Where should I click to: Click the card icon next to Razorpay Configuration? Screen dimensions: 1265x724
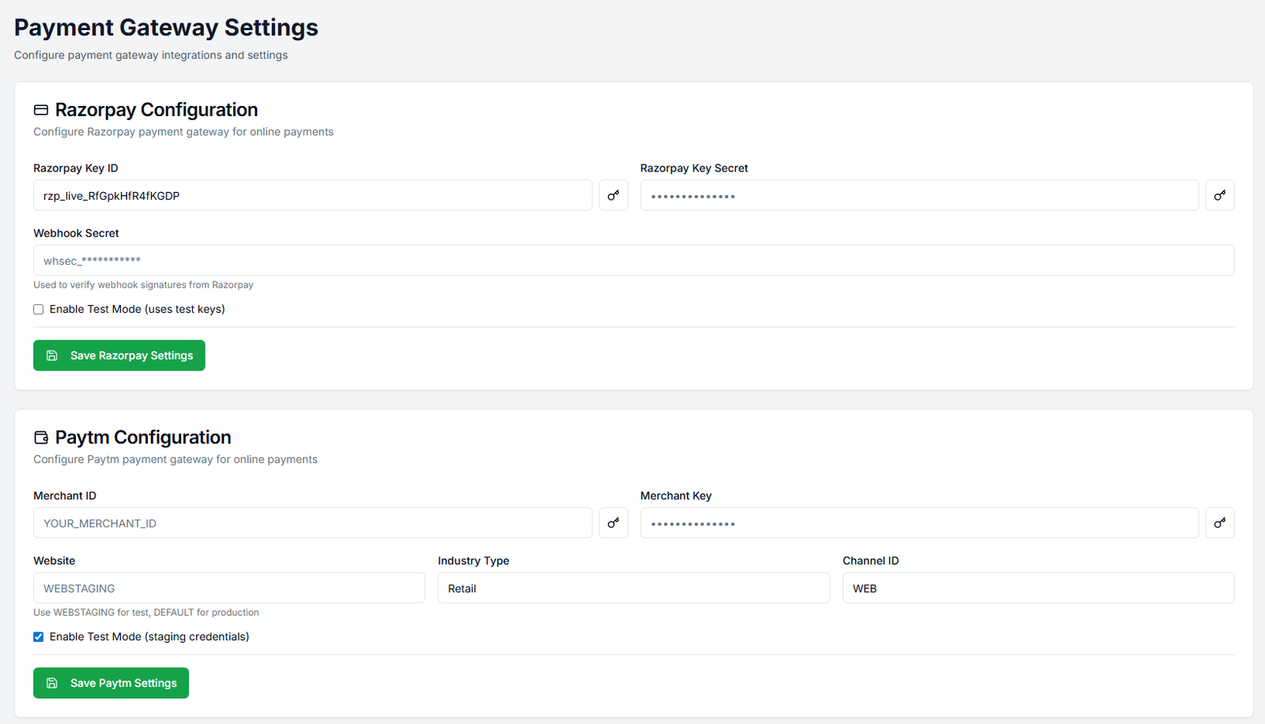coord(41,110)
